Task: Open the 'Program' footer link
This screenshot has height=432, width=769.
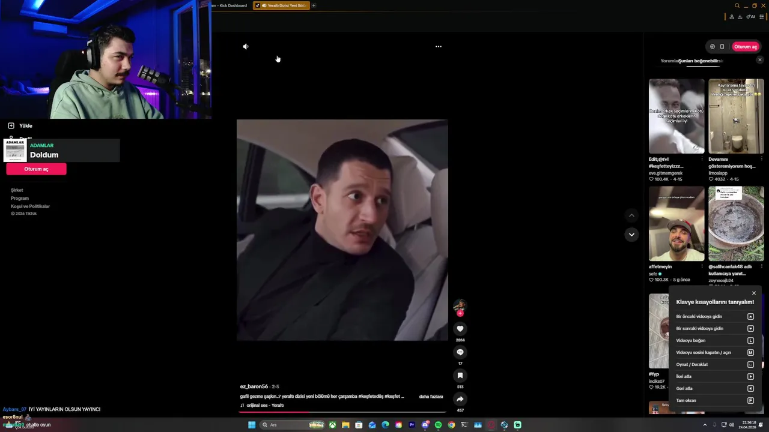Action: point(20,198)
